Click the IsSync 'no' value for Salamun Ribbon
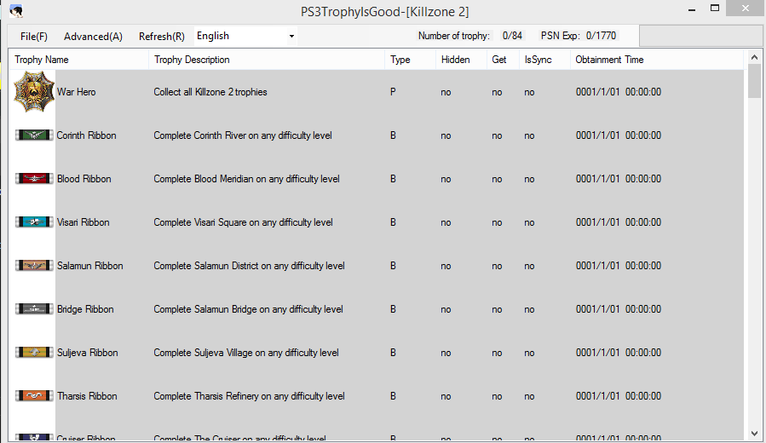Screen dimensions: 766x443 [529, 266]
